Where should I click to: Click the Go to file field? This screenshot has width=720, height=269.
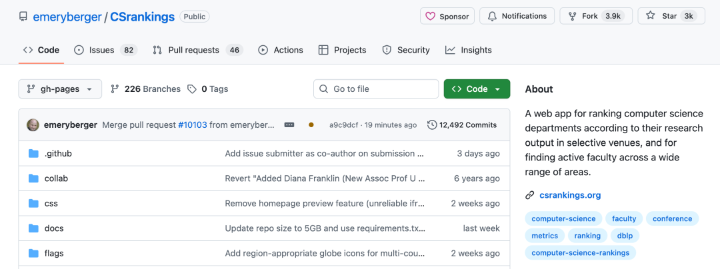376,89
